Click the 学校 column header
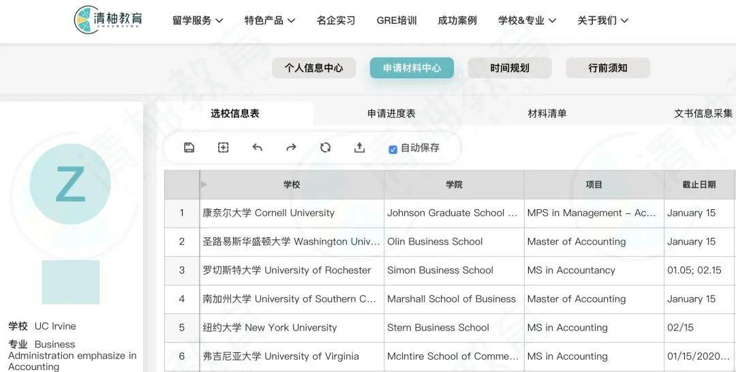736x372 pixels. tap(292, 185)
